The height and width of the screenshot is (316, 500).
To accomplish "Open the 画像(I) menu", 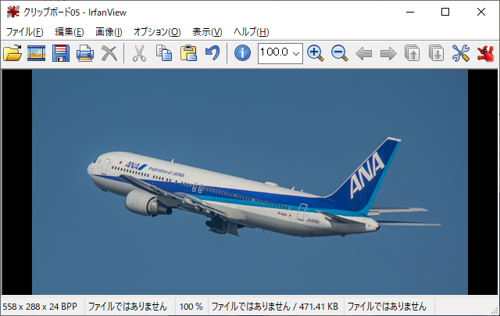I will coord(109,31).
